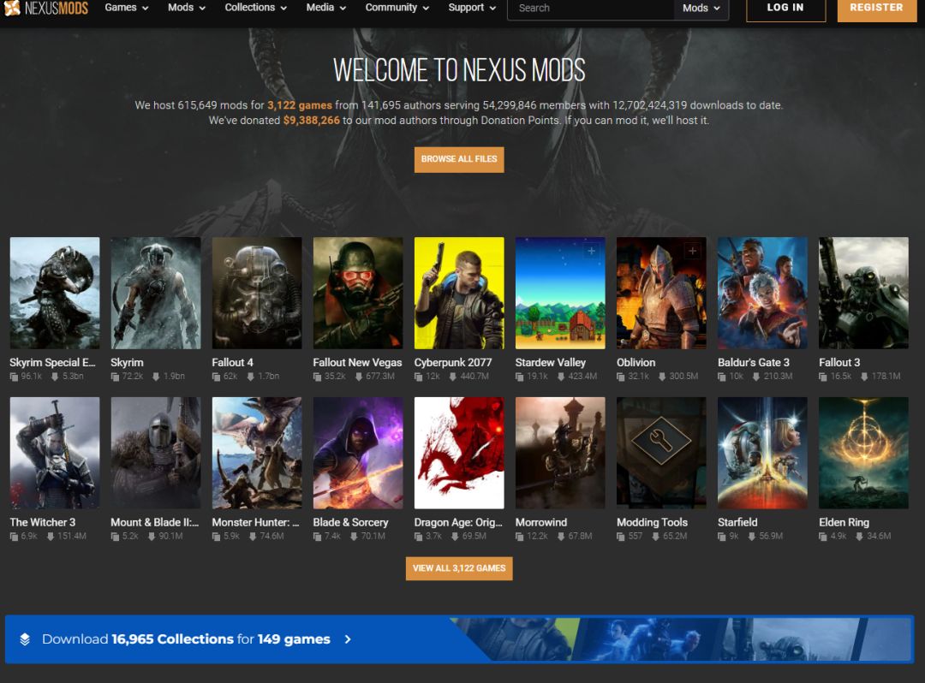This screenshot has width=925, height=683.
Task: Expand the Media menu
Action: (x=325, y=8)
